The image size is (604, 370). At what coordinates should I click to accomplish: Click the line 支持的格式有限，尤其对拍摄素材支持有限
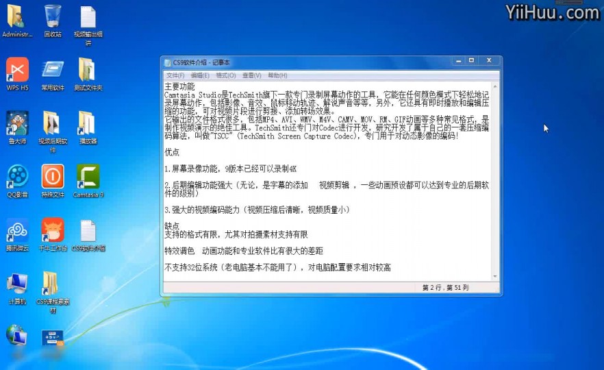click(x=236, y=234)
